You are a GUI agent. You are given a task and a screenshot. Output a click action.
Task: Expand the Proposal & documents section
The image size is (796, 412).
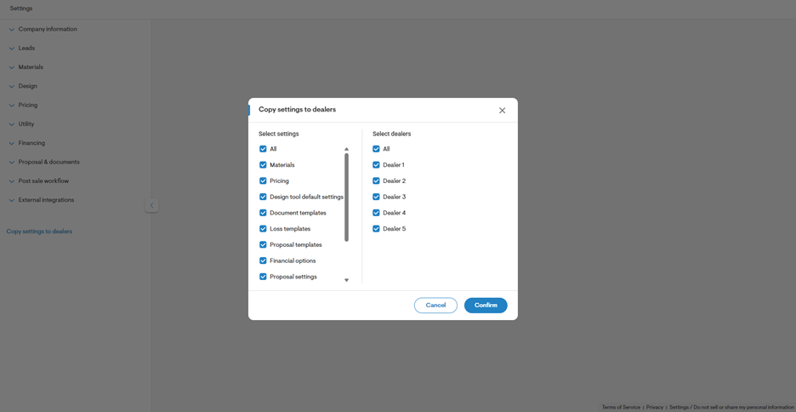pyautogui.click(x=48, y=162)
